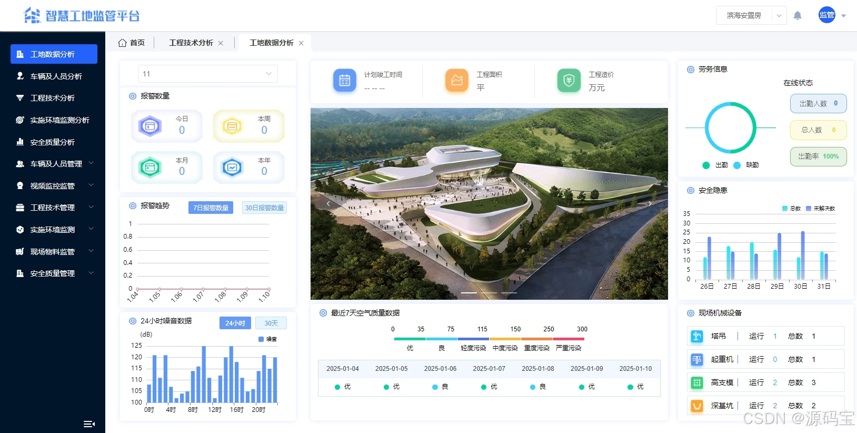This screenshot has width=857, height=433.
Task: Open 工程技术分析 sidebar item
Action: (54, 98)
